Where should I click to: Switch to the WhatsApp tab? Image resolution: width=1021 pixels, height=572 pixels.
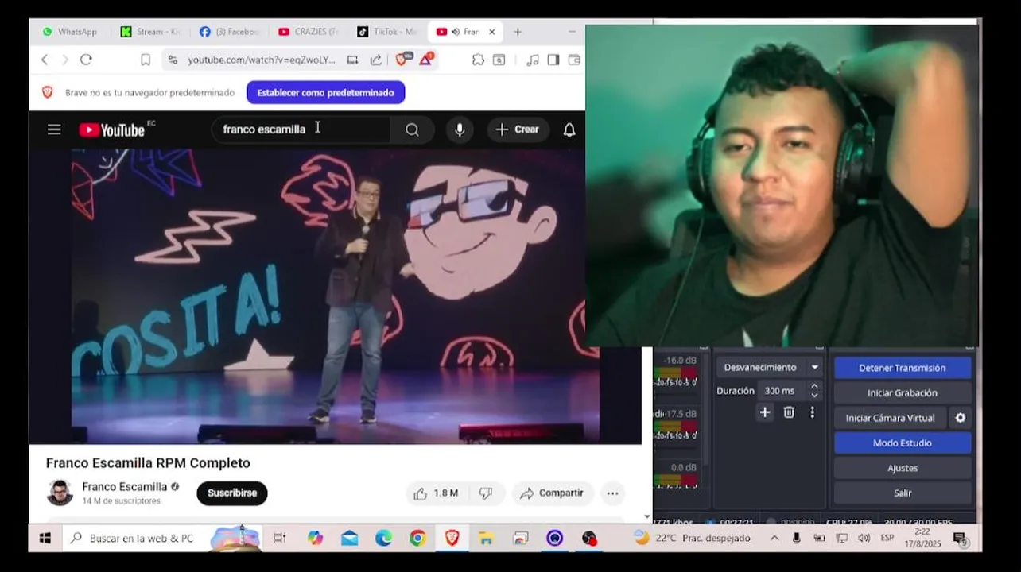click(x=70, y=32)
